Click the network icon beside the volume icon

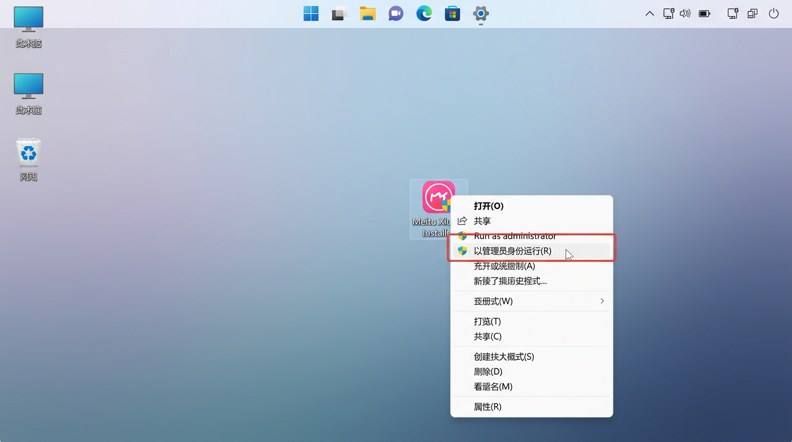pos(668,14)
